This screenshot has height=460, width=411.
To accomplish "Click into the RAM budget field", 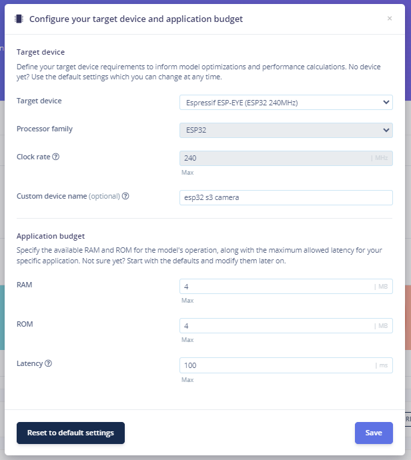I will pyautogui.click(x=274, y=286).
